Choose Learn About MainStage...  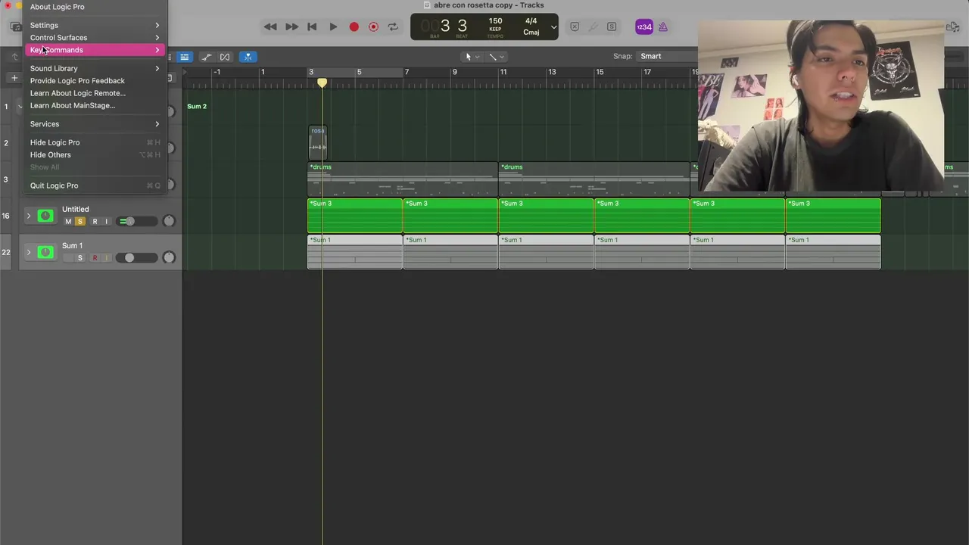click(x=95, y=105)
